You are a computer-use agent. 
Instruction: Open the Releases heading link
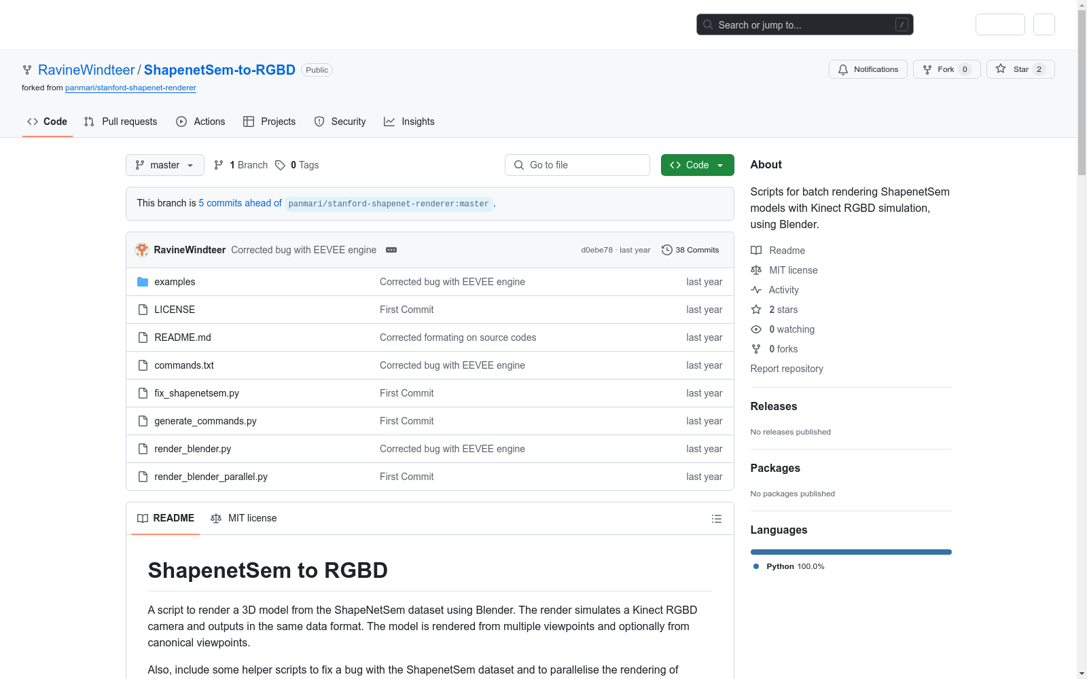(x=774, y=407)
